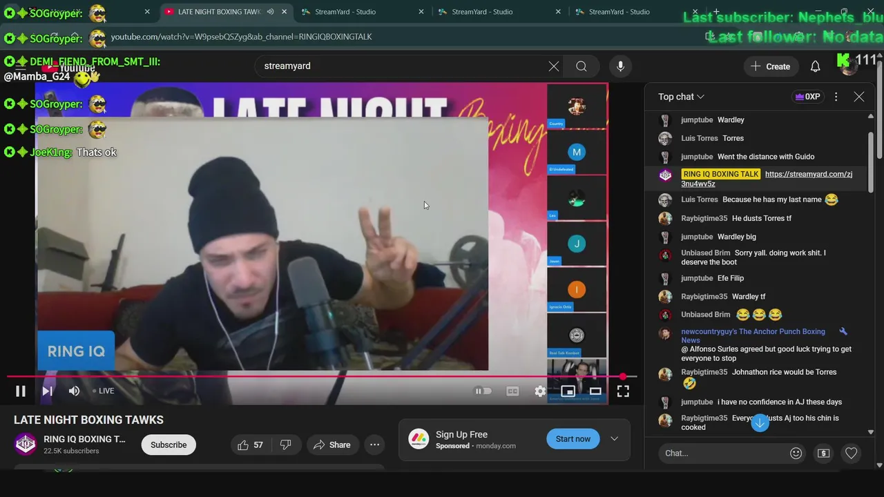Click 'i have no confidence in AJ' message
The height and width of the screenshot is (497, 884).
[780, 402]
